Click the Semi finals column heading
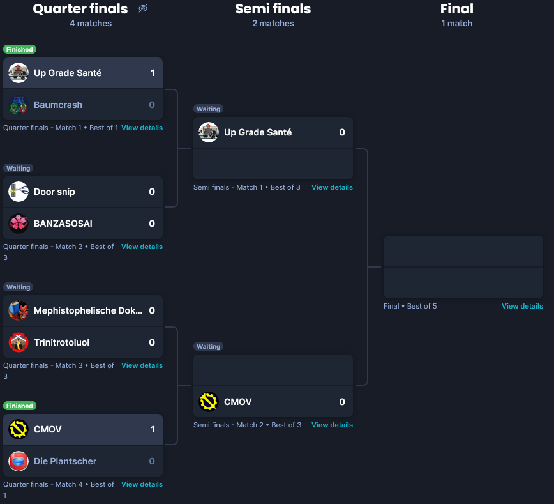554x504 pixels. click(x=273, y=9)
